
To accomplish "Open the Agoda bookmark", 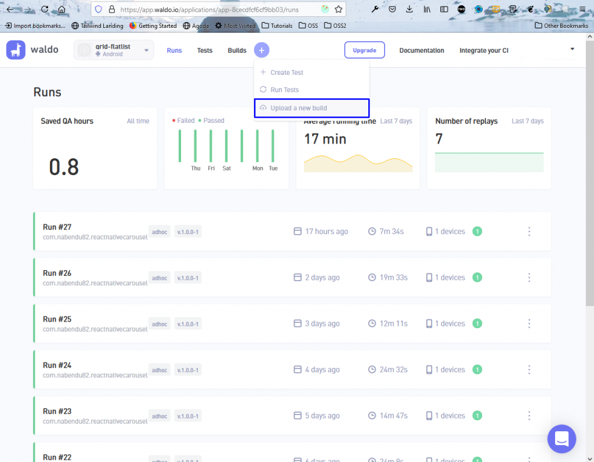I will 195,26.
